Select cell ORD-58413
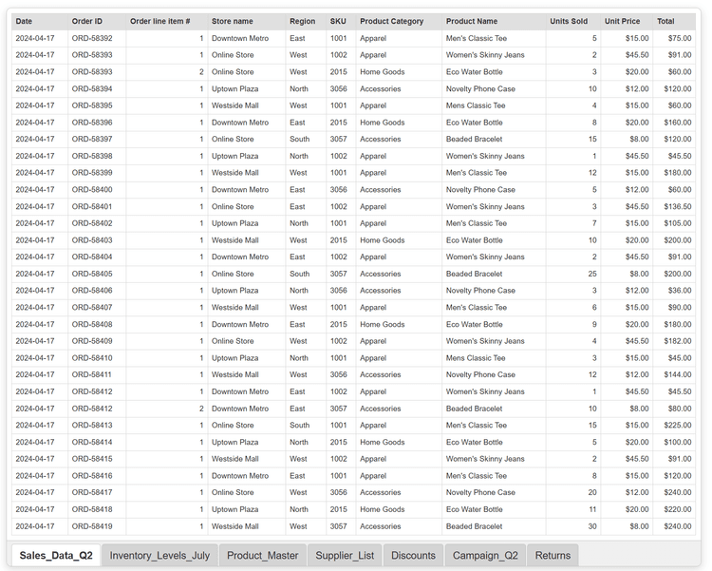The image size is (712, 571). [97, 425]
